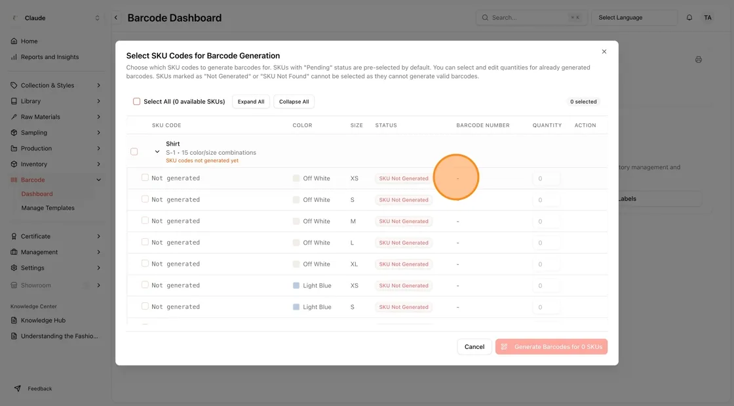Viewport: 734px width, 406px height.
Task: Click the back arrow beside Barcode Dashboard
Action: pyautogui.click(x=116, y=18)
